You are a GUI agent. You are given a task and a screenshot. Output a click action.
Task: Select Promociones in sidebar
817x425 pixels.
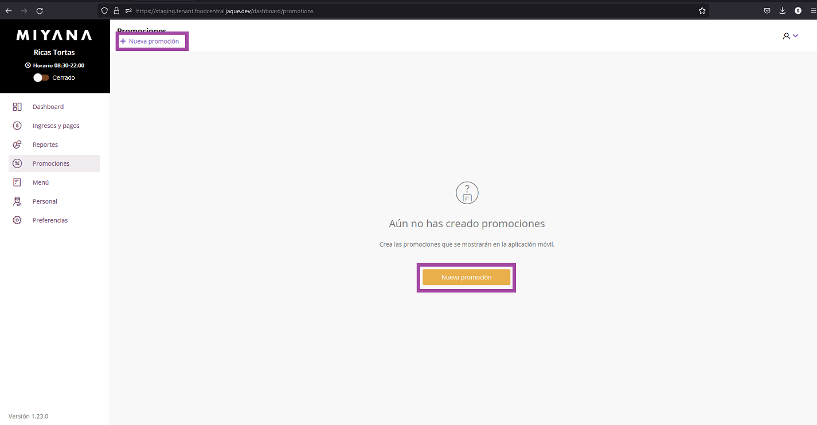tap(54, 163)
